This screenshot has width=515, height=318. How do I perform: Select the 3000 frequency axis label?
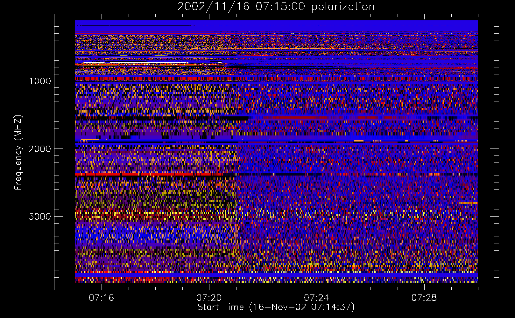[x=40, y=217]
